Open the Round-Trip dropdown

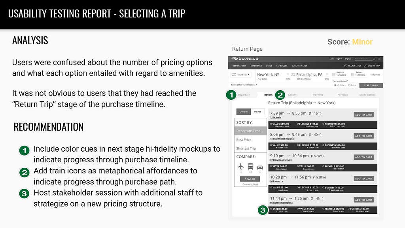tap(241, 75)
